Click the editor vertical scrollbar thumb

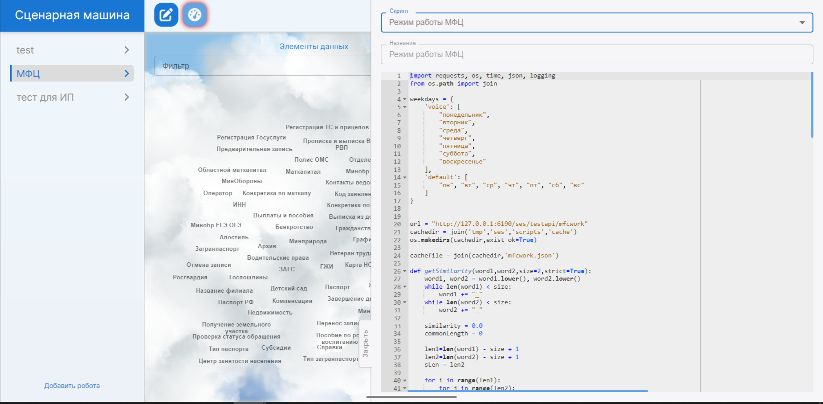coord(812,105)
